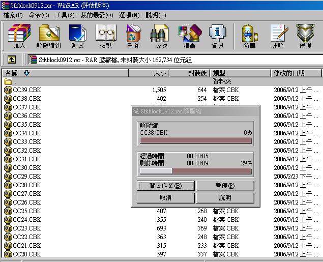Click the packed size value 337
Viewport: 323px width, 262px height.
click(202, 254)
